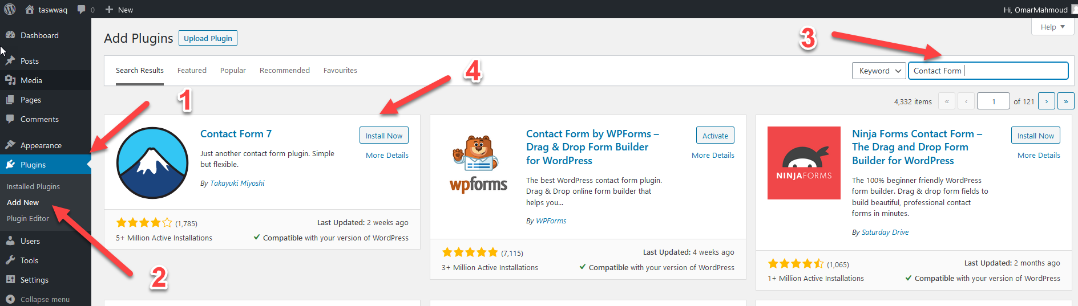1078x306 pixels.
Task: Open the taswwaq site home icon
Action: click(x=30, y=9)
